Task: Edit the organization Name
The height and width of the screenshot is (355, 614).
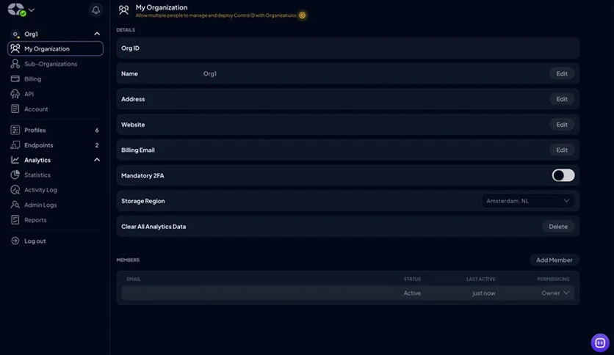Action: coord(562,73)
